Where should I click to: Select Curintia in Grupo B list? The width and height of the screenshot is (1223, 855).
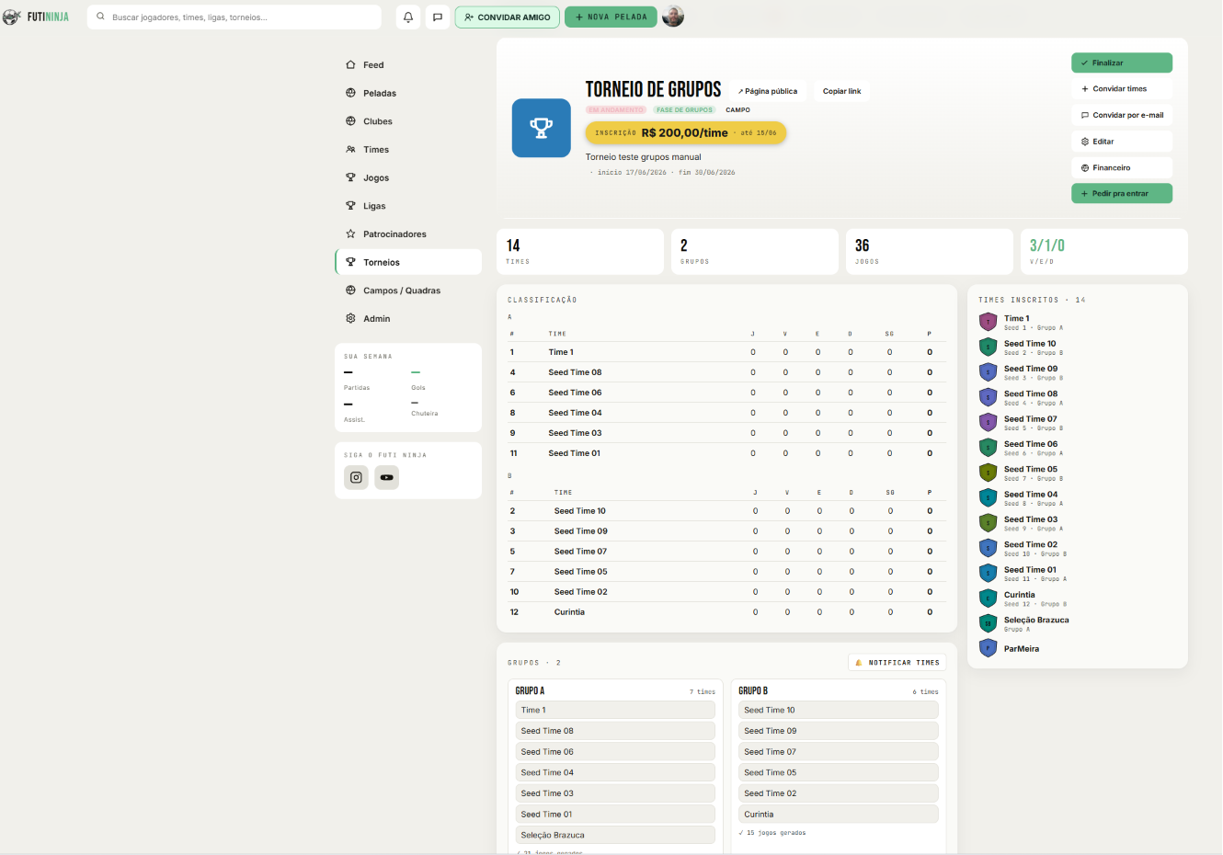point(839,814)
